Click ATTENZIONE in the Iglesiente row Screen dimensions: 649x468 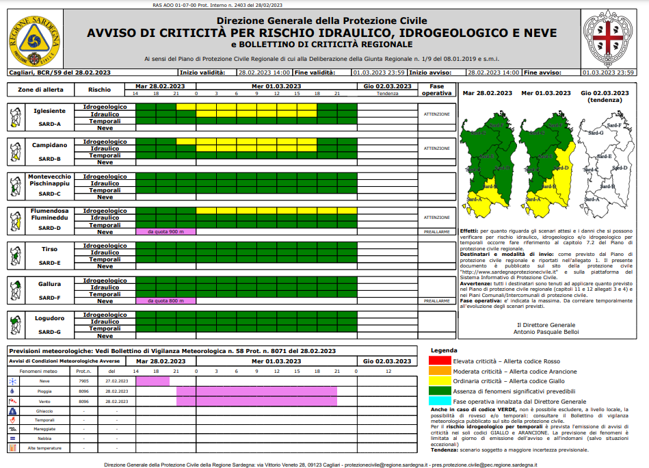point(437,114)
